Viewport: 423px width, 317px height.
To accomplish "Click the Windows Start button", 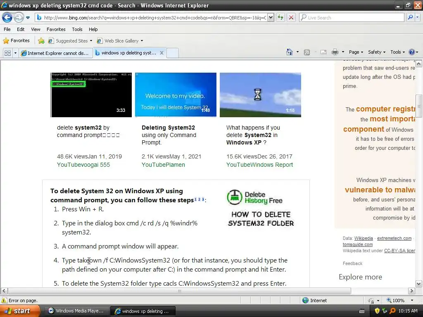I will coord(20,311).
